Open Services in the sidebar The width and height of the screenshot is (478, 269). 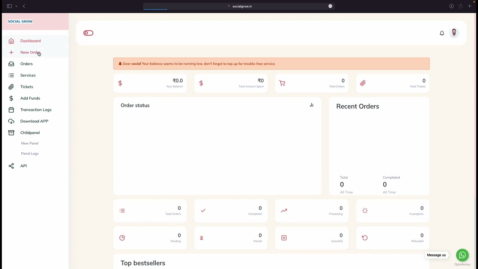(28, 75)
